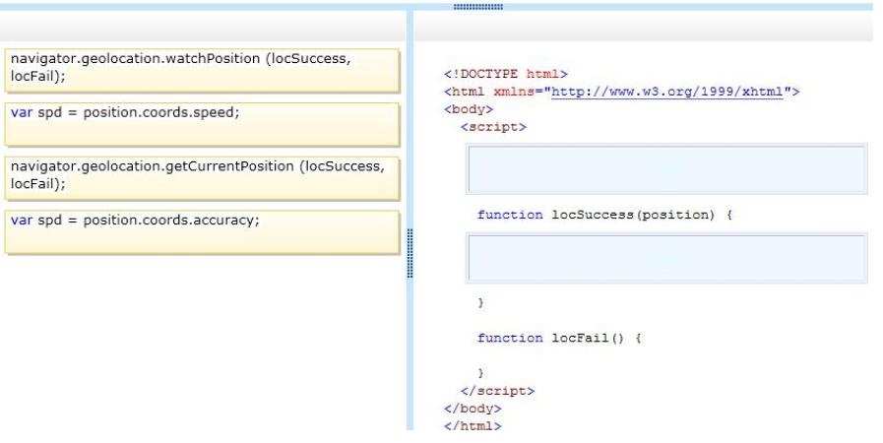Select the watchPosition code snippet block
883x443 pixels.
[x=202, y=70]
